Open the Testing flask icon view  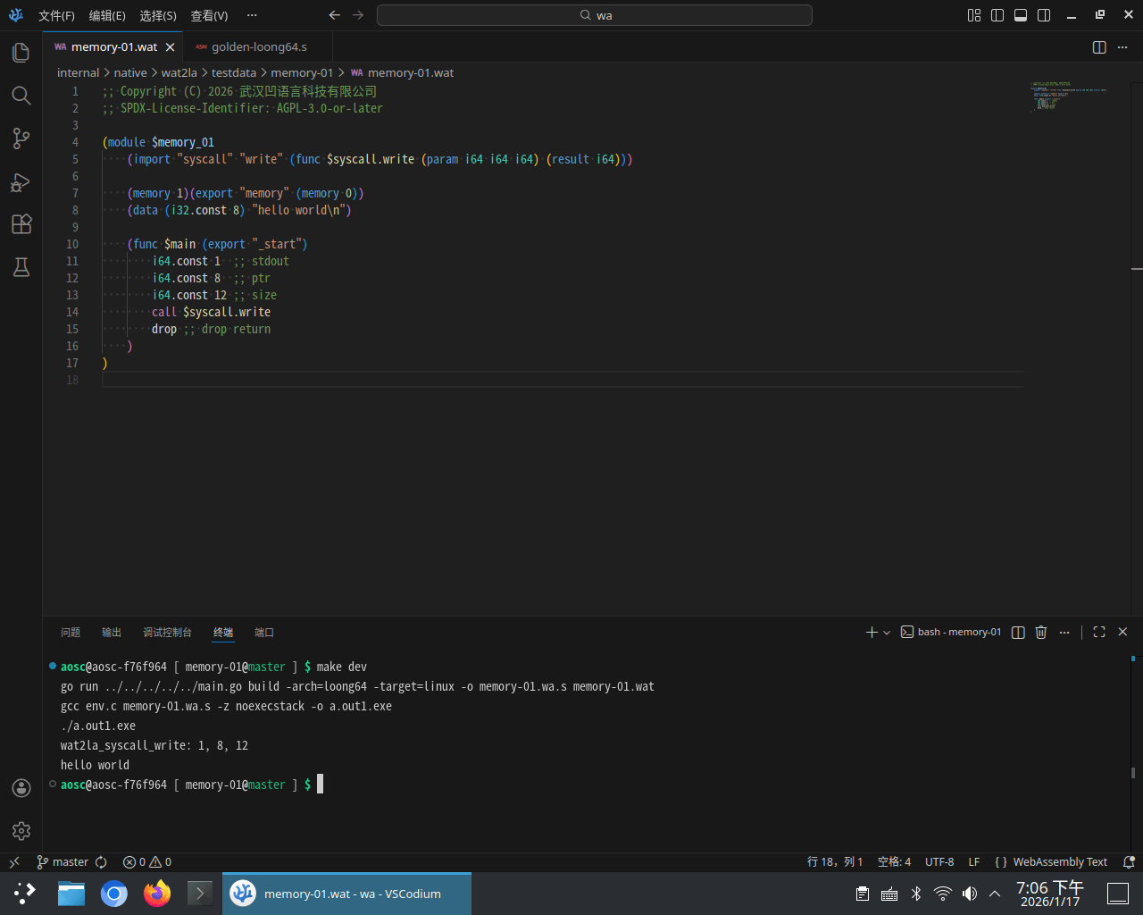point(21,267)
